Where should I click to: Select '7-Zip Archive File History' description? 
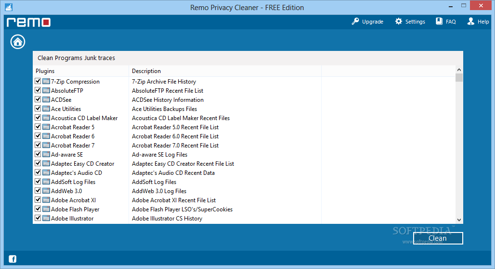pyautogui.click(x=164, y=82)
